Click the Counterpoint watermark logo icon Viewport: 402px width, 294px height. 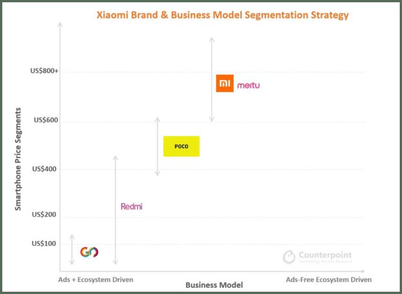tap(289, 257)
